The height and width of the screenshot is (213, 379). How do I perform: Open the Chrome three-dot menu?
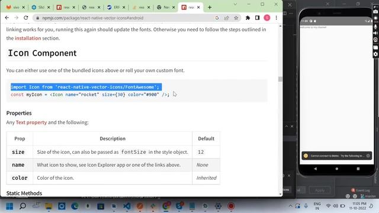click(277, 18)
